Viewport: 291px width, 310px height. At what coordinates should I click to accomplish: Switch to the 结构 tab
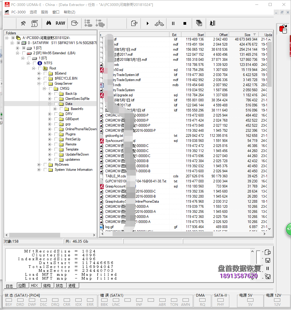point(47,286)
